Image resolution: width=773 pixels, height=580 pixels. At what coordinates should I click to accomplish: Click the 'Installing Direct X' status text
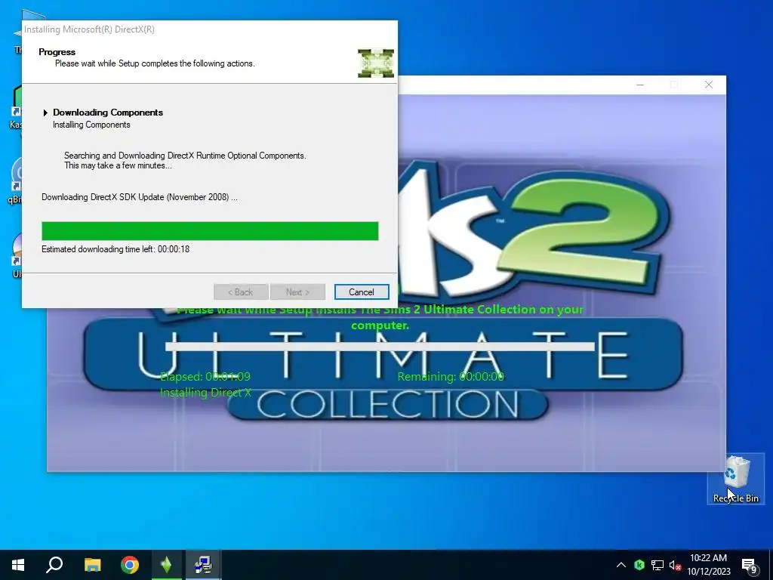click(205, 393)
